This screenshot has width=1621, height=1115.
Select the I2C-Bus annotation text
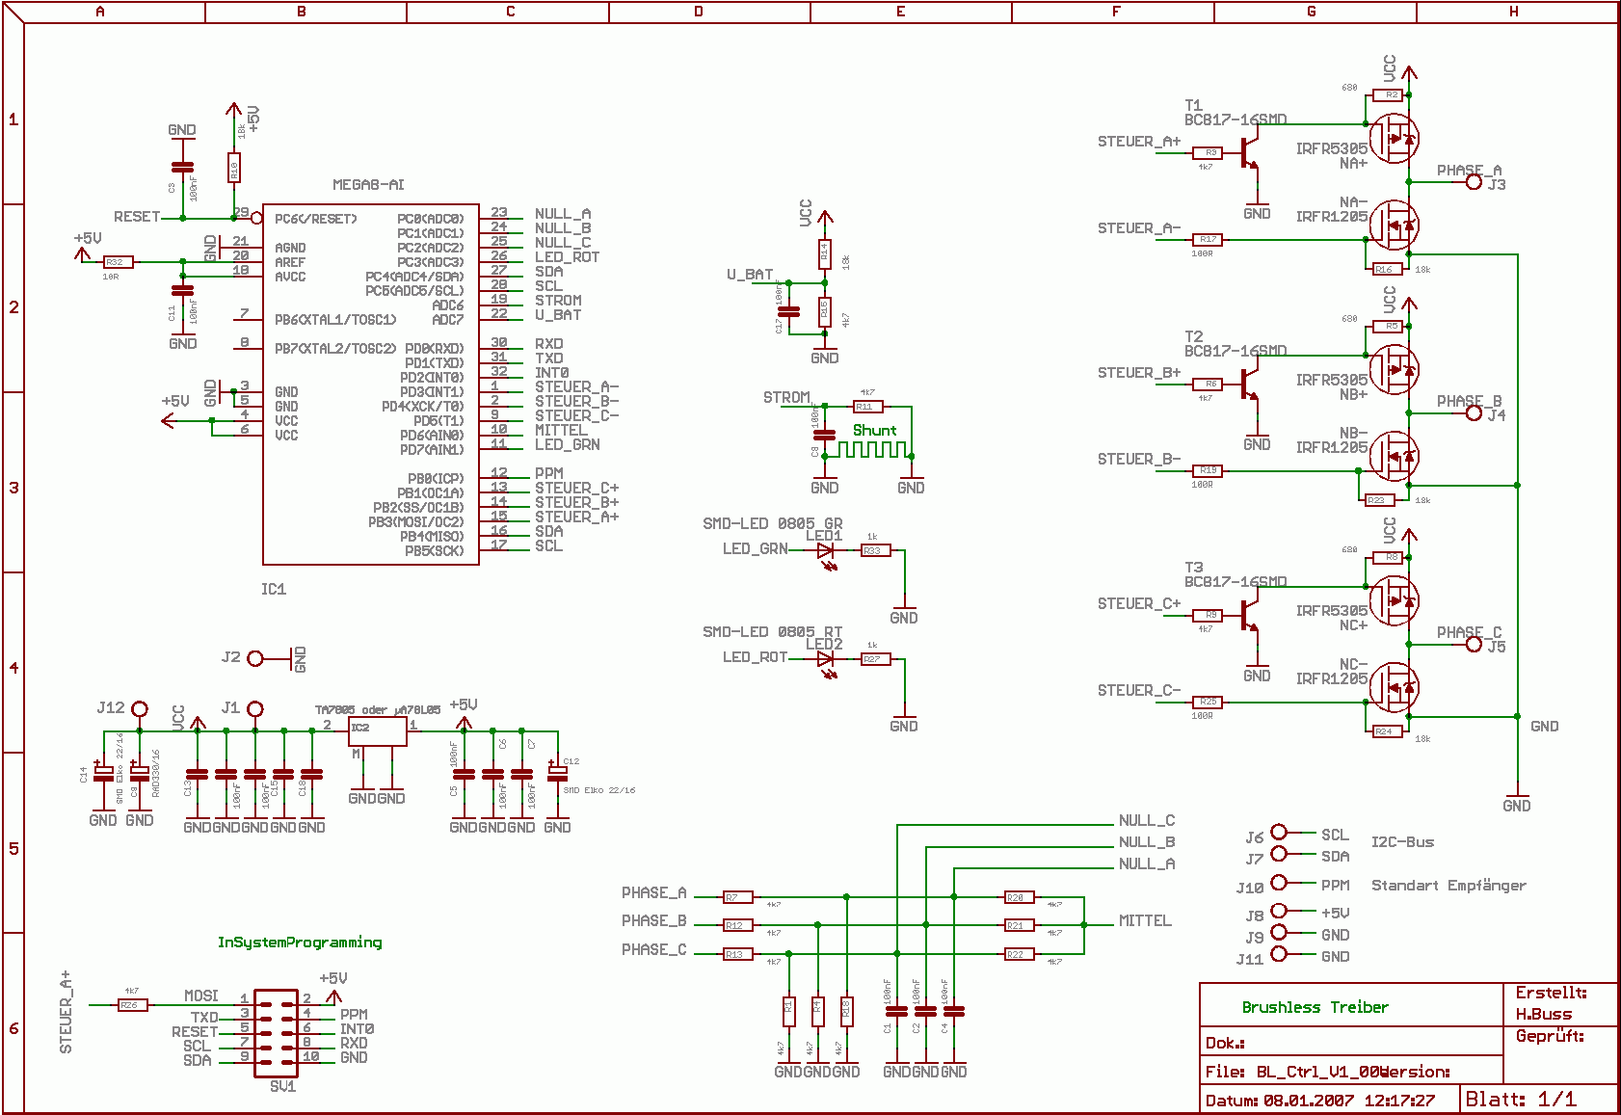pos(1402,842)
